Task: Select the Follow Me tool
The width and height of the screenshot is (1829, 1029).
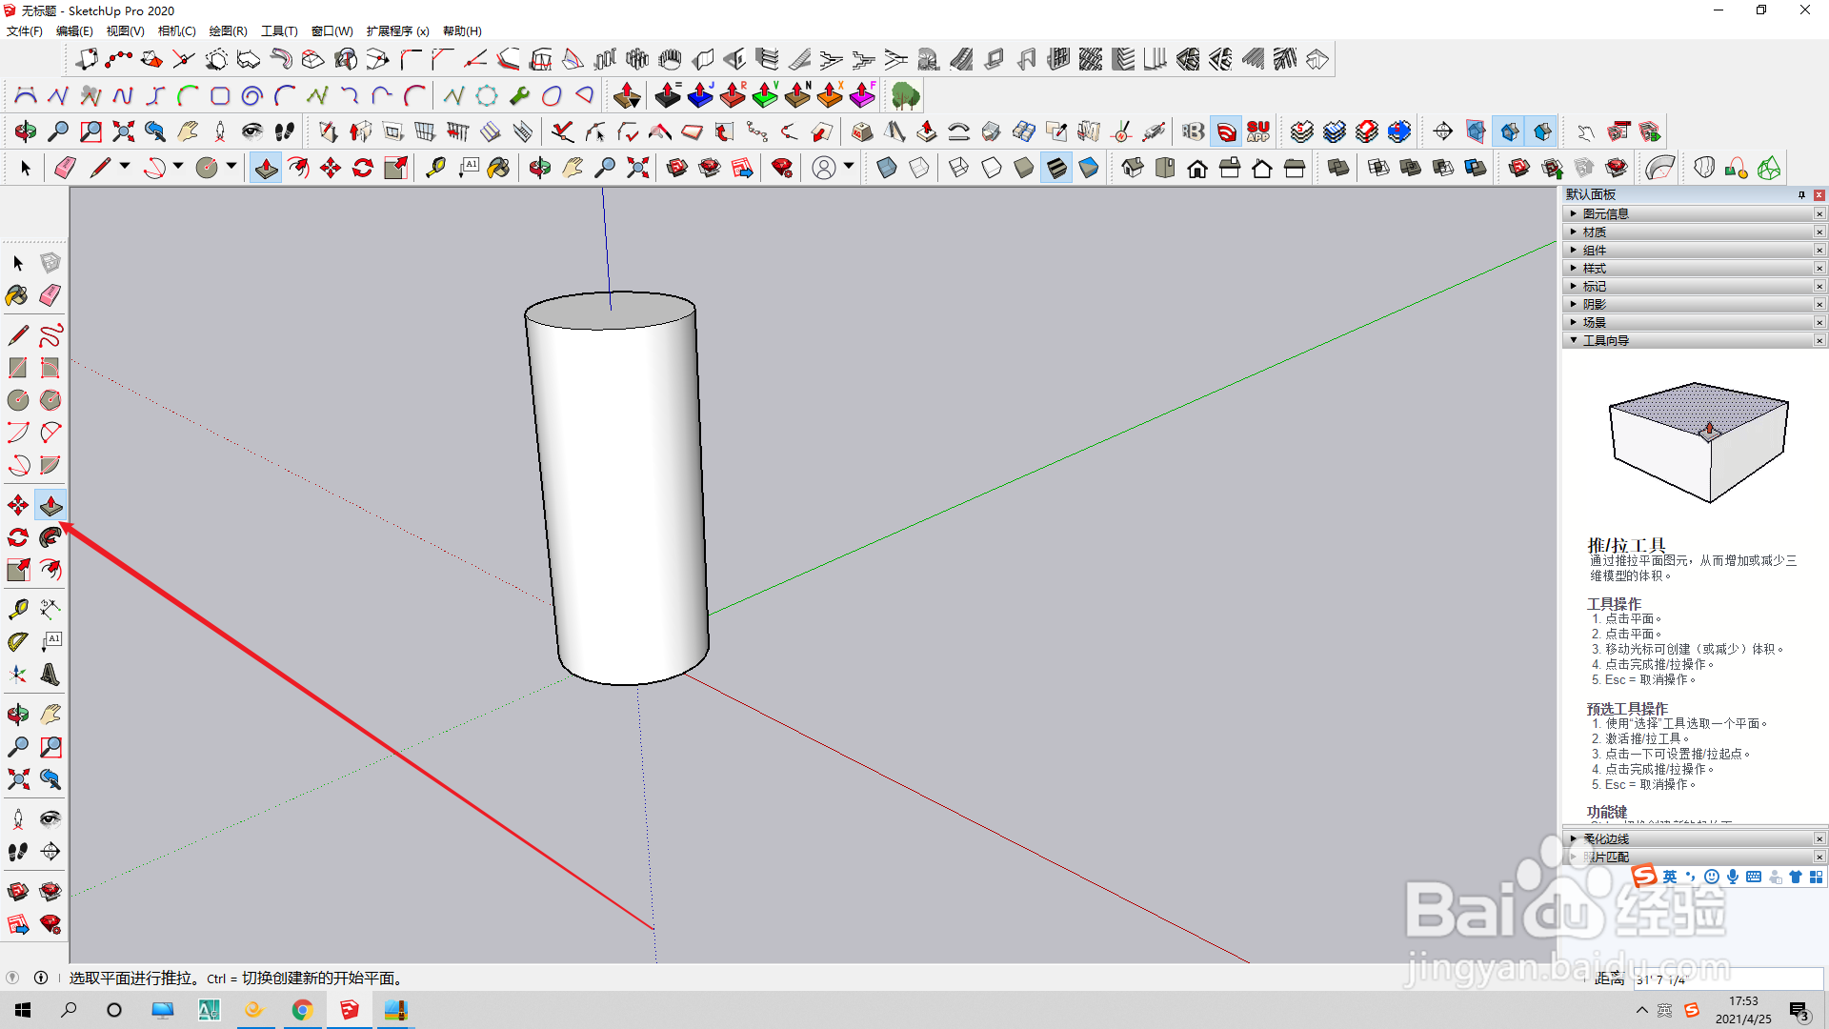Action: pyautogui.click(x=50, y=537)
